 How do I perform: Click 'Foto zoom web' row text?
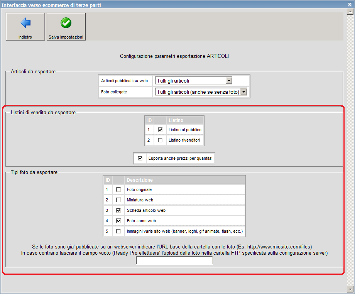tap(141, 221)
